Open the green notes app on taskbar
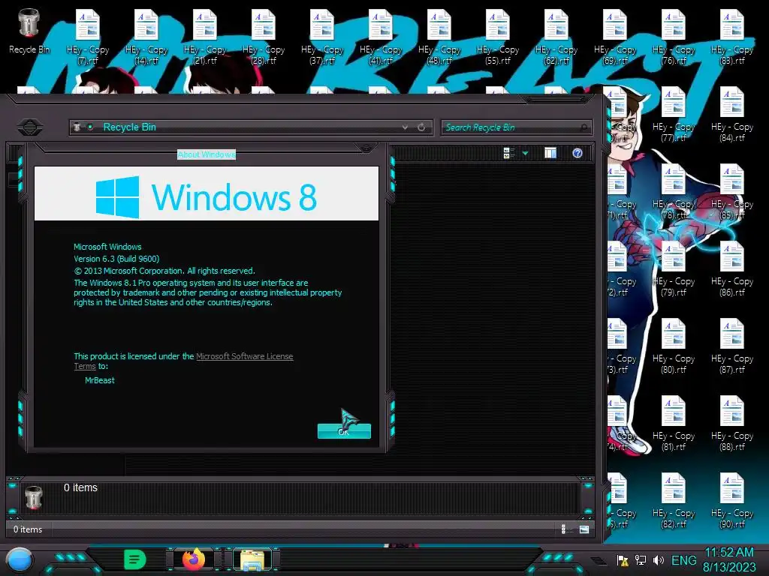769x576 pixels. tap(135, 559)
